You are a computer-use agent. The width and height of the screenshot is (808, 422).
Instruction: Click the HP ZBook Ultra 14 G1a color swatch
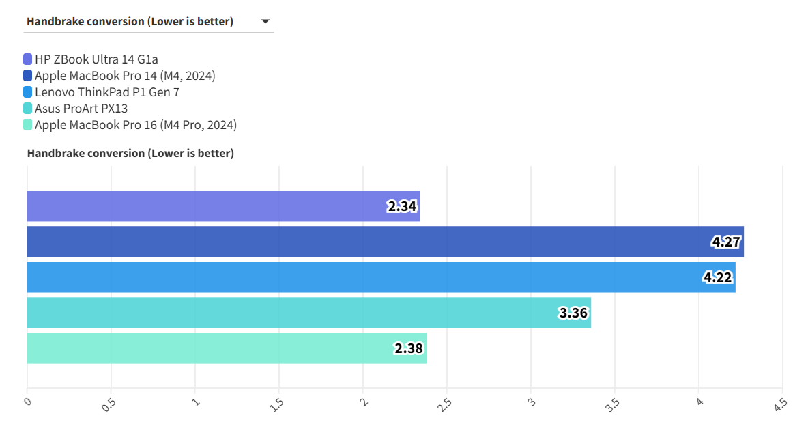pos(28,59)
